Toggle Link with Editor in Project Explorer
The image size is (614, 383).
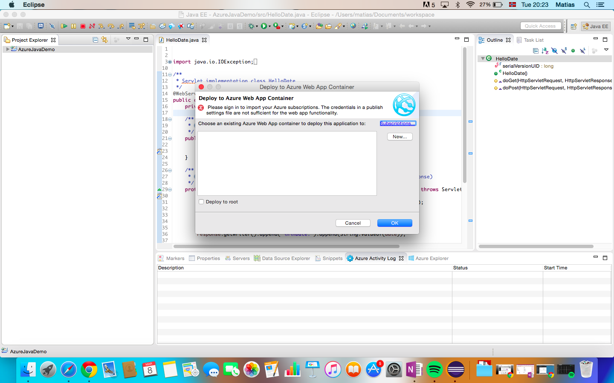104,40
